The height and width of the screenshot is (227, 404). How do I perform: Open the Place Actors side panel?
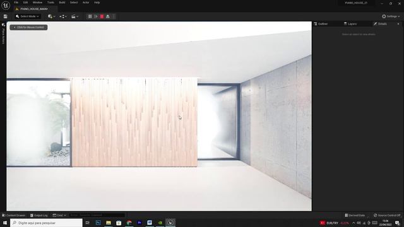3,34
